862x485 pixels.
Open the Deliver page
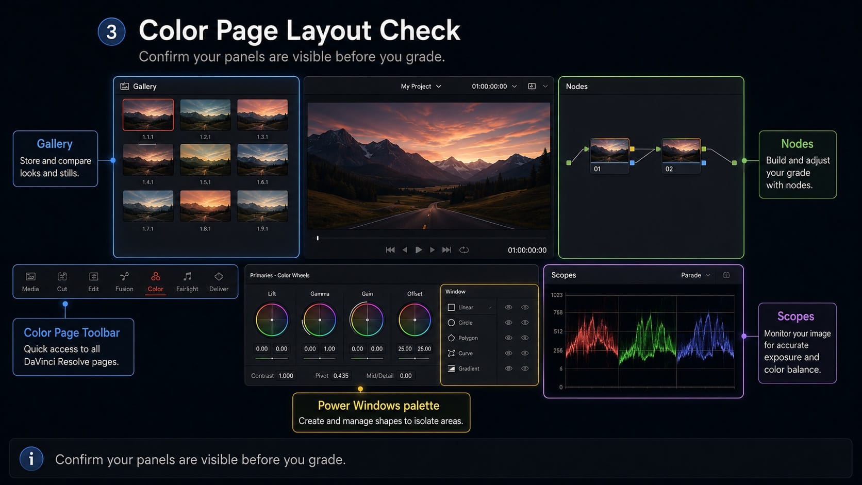(219, 282)
